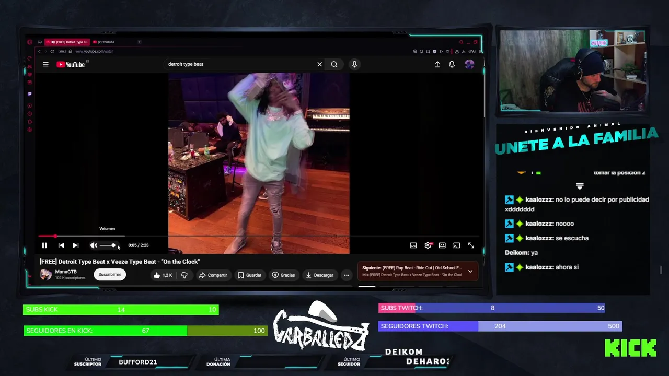Like the video with 1,2 K likes
The width and height of the screenshot is (669, 376).
tap(163, 275)
